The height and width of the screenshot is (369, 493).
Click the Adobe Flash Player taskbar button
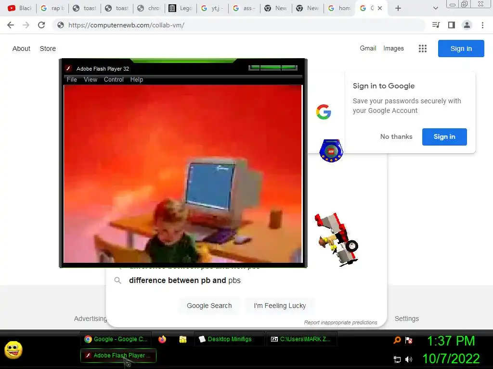(x=118, y=356)
